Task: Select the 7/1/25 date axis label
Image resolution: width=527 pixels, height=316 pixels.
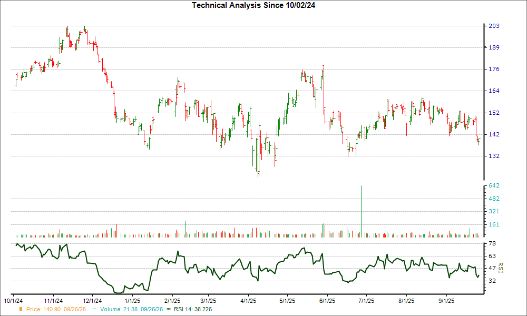Action: click(x=366, y=302)
